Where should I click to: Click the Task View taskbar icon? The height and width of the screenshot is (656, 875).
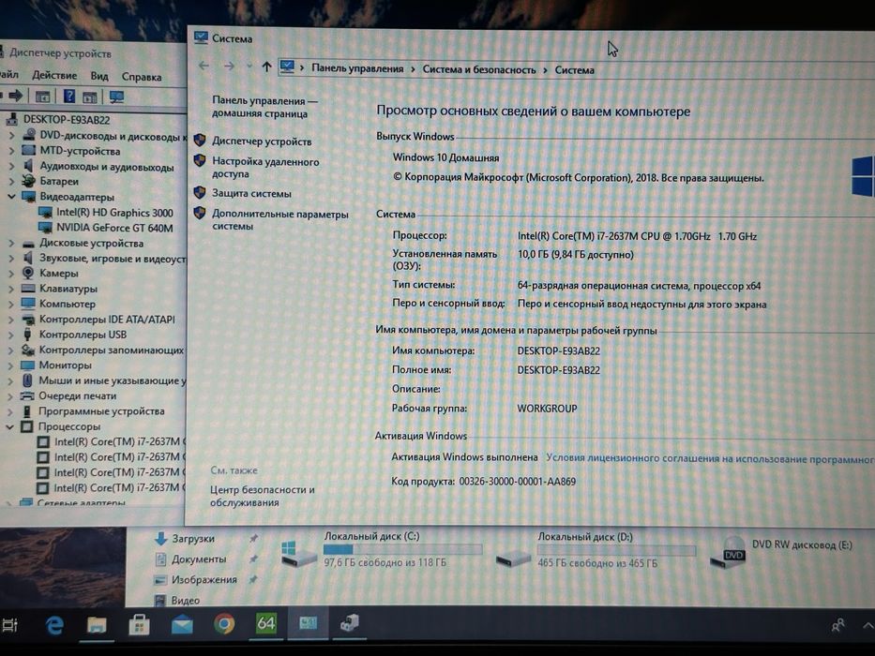tap(9, 625)
